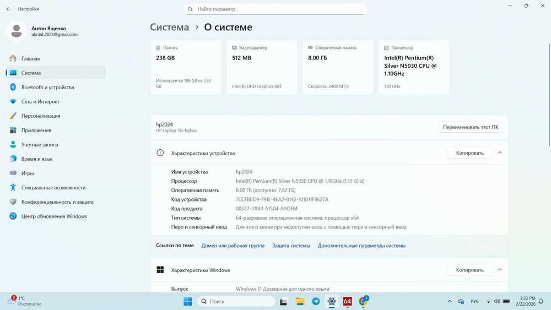This screenshot has width=551, height=310.
Task: Open Домен или рабочая группа link
Action: 233,246
